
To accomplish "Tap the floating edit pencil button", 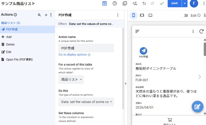I will click(197, 107).
